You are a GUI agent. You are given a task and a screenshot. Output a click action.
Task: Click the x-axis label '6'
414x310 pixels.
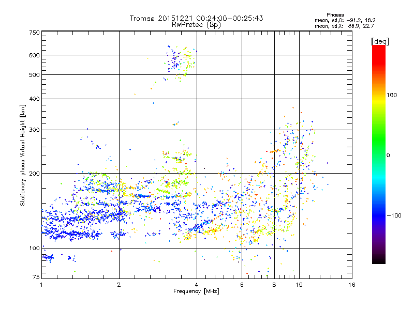pos(242,285)
